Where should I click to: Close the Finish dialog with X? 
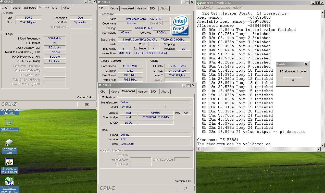306,64
